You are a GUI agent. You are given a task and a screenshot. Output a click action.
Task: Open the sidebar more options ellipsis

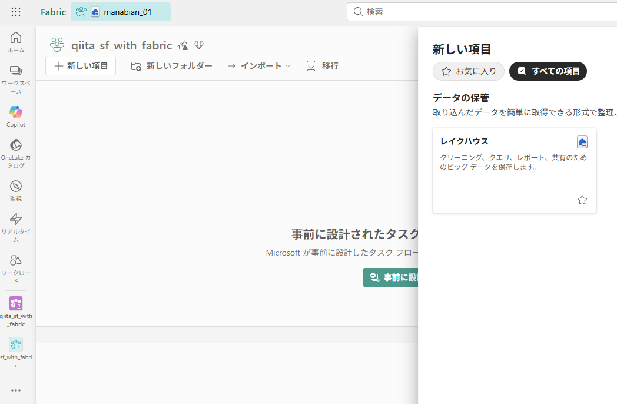[16, 390]
